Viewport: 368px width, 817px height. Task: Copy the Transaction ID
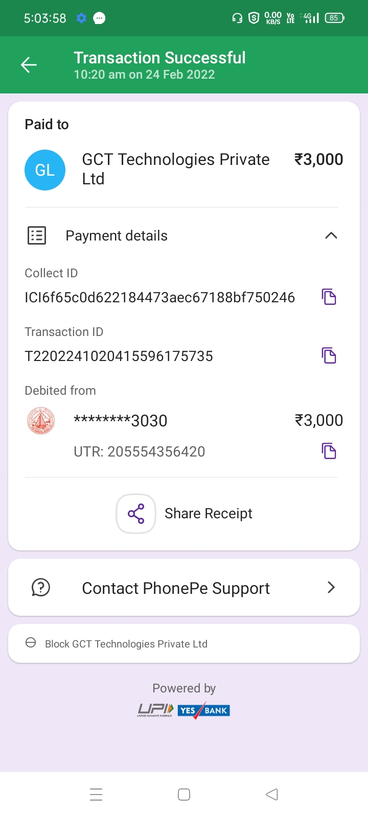click(329, 355)
